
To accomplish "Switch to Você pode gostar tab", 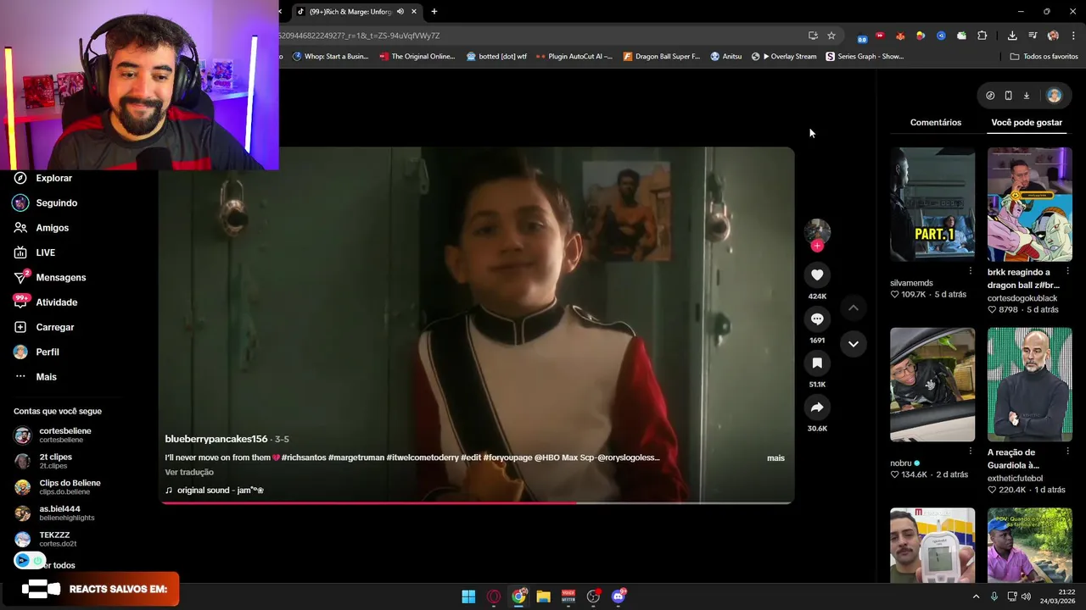I will point(1027,123).
